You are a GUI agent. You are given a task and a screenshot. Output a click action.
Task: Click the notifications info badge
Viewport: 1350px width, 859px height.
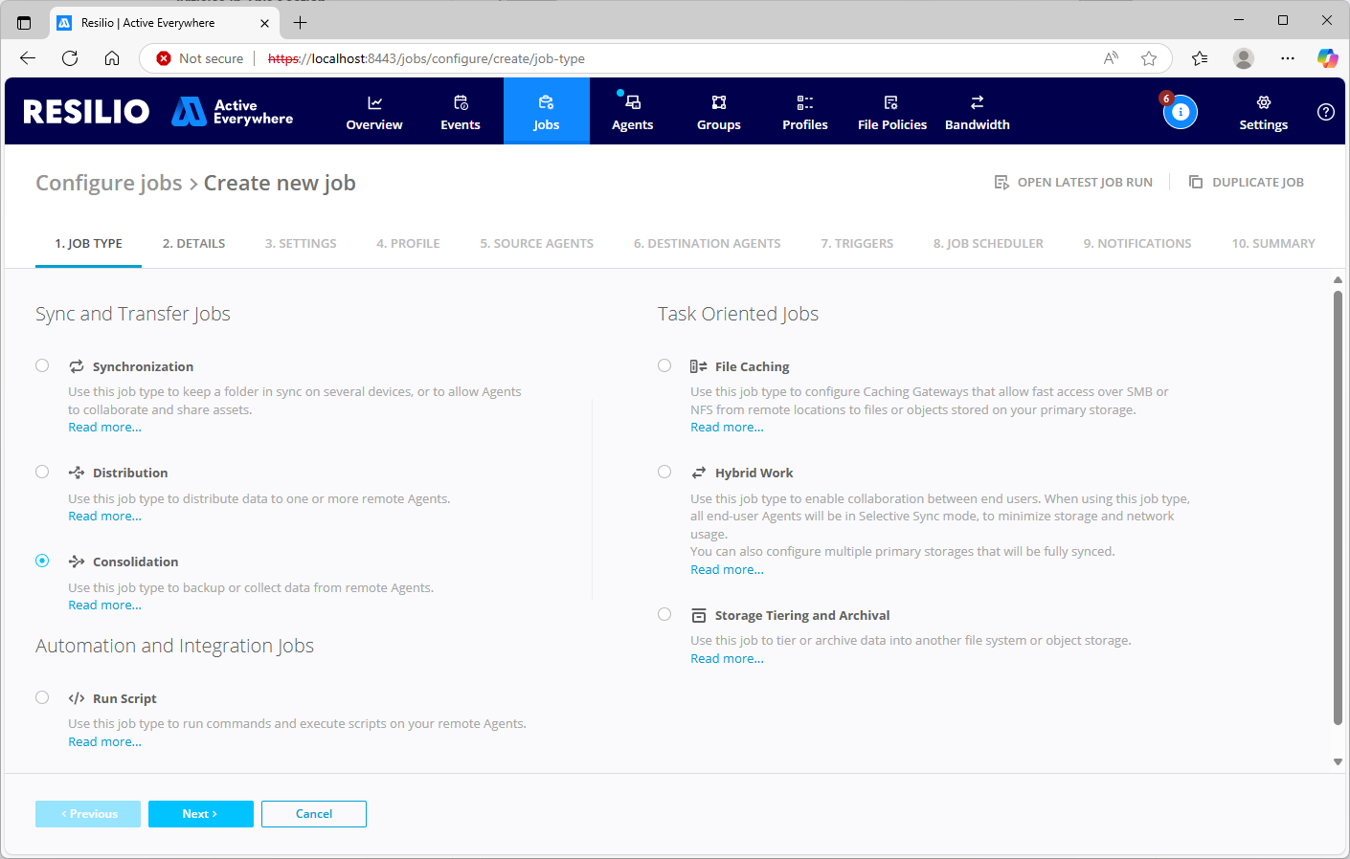click(1180, 112)
